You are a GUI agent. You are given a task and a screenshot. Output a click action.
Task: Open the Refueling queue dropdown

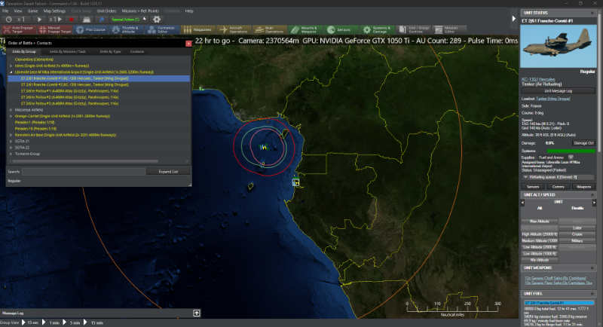click(x=558, y=177)
